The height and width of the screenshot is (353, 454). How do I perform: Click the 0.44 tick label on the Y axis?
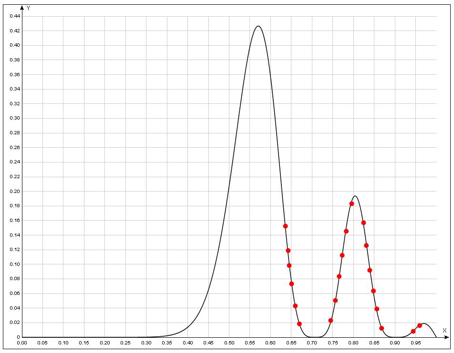tap(15, 16)
